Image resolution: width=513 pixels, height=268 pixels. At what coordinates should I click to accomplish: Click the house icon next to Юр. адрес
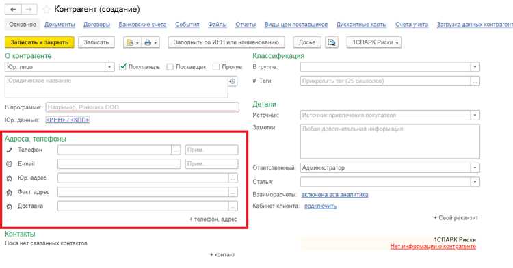[9, 178]
